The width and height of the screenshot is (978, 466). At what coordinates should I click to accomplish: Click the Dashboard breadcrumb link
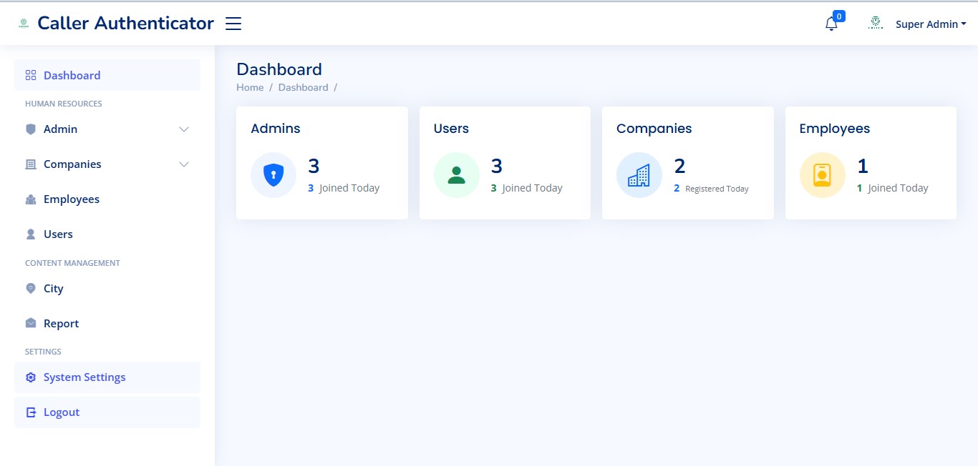[x=303, y=87]
